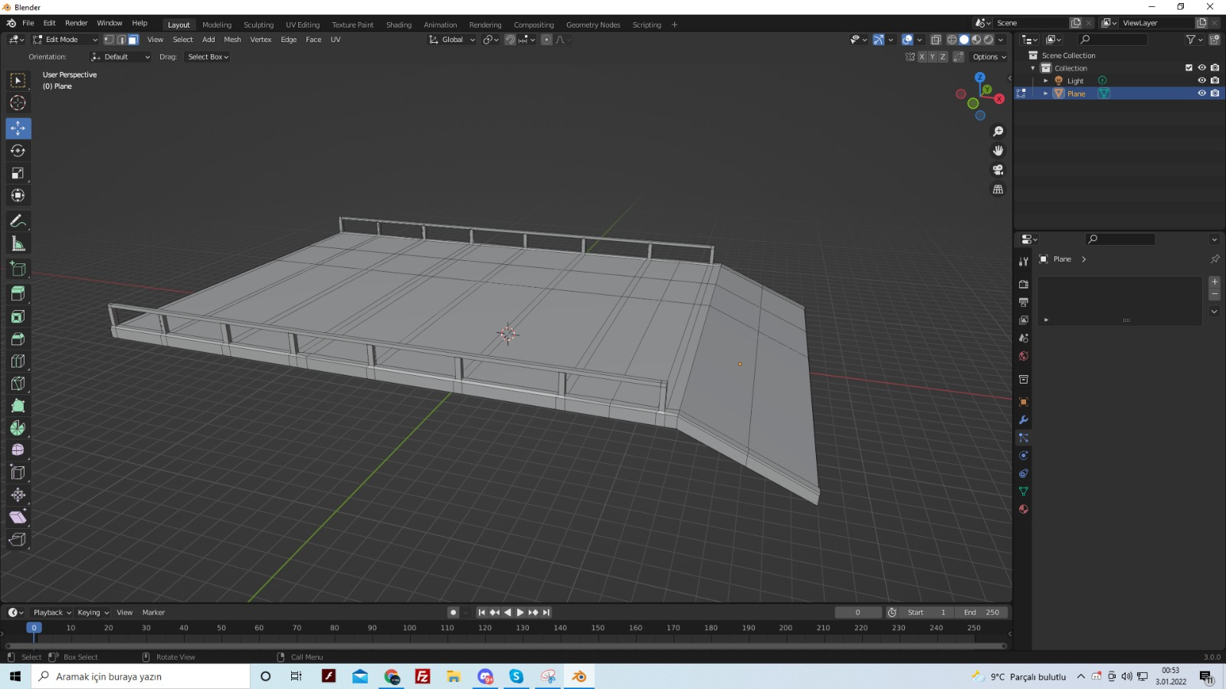Open Blender from Windows taskbar

point(579,676)
